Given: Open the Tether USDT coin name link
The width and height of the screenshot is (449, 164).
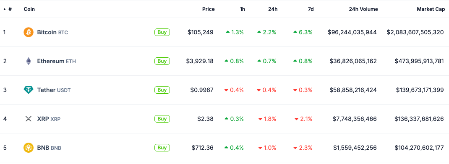Looking at the screenshot, I should (54, 90).
